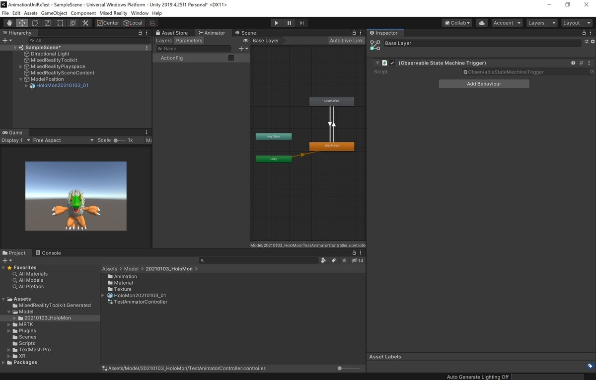Viewport: 596px width, 380px height.
Task: Open Observable State Machine Trigger help
Action: [573, 63]
